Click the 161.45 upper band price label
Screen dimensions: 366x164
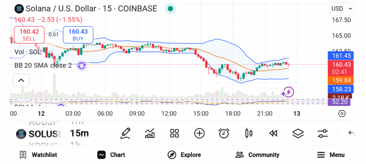point(341,56)
